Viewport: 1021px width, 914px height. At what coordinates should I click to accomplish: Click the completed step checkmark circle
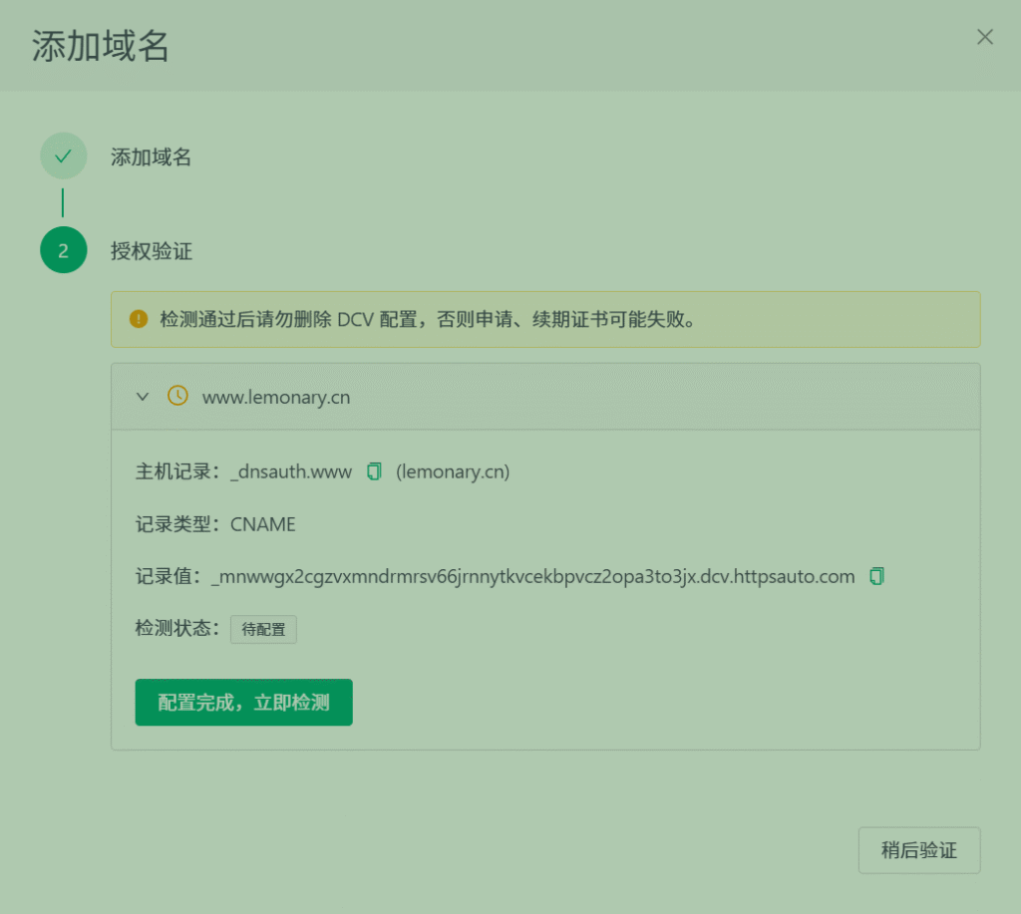tap(63, 156)
